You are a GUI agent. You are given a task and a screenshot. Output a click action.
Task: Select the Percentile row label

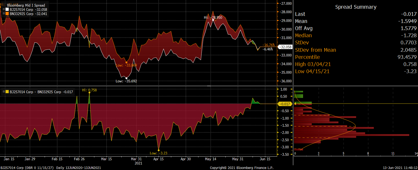[307, 57]
